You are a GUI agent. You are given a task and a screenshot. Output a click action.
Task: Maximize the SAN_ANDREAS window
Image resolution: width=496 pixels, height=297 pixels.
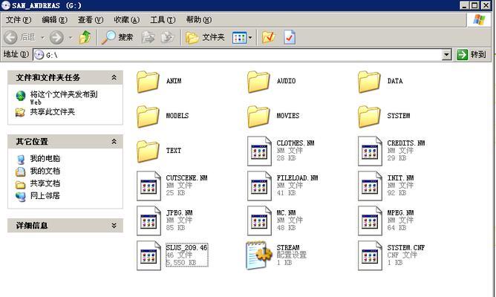(474, 5)
